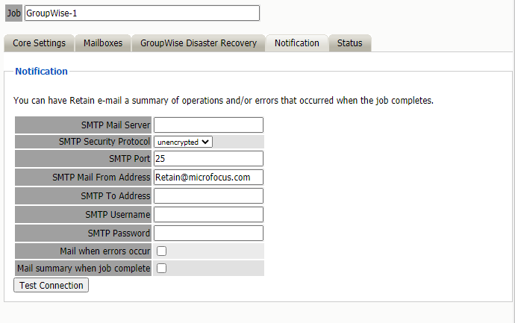Focus the SMTP Password field
515x323 pixels.
click(x=208, y=233)
